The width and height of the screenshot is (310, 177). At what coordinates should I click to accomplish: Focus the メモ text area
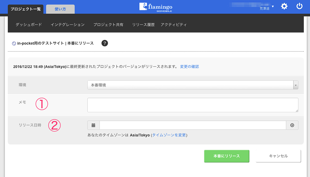(193, 105)
